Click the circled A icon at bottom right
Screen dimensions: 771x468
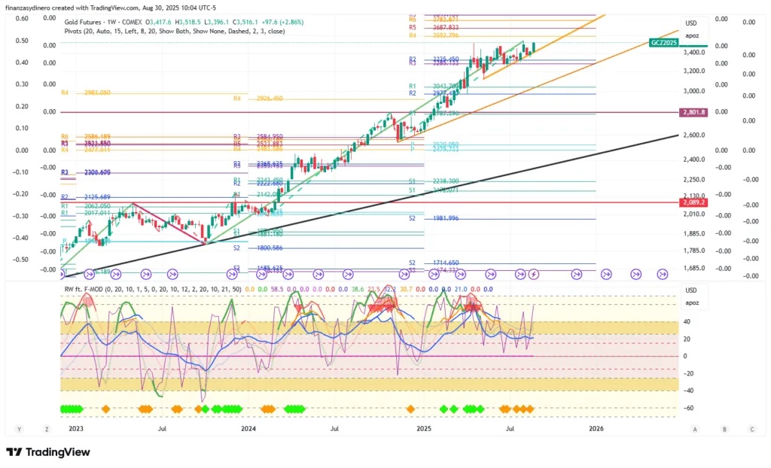click(x=695, y=429)
